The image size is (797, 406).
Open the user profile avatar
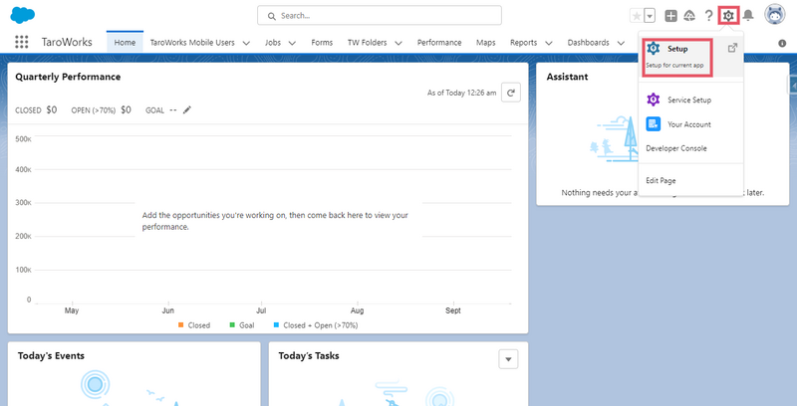(775, 15)
